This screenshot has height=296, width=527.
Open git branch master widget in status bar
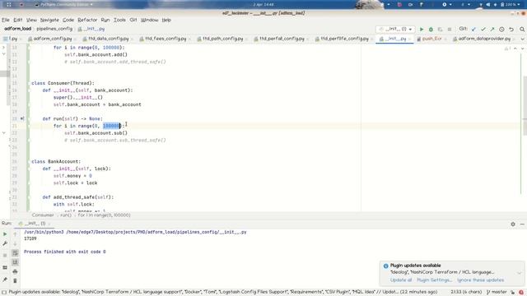497,293
